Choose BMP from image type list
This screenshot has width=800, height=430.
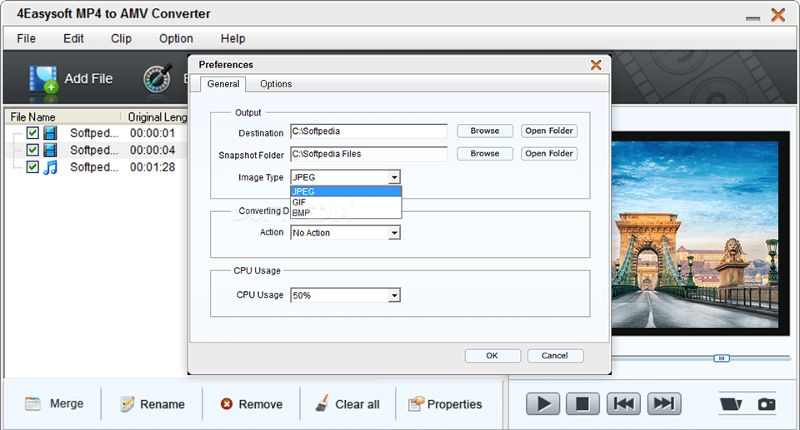346,213
